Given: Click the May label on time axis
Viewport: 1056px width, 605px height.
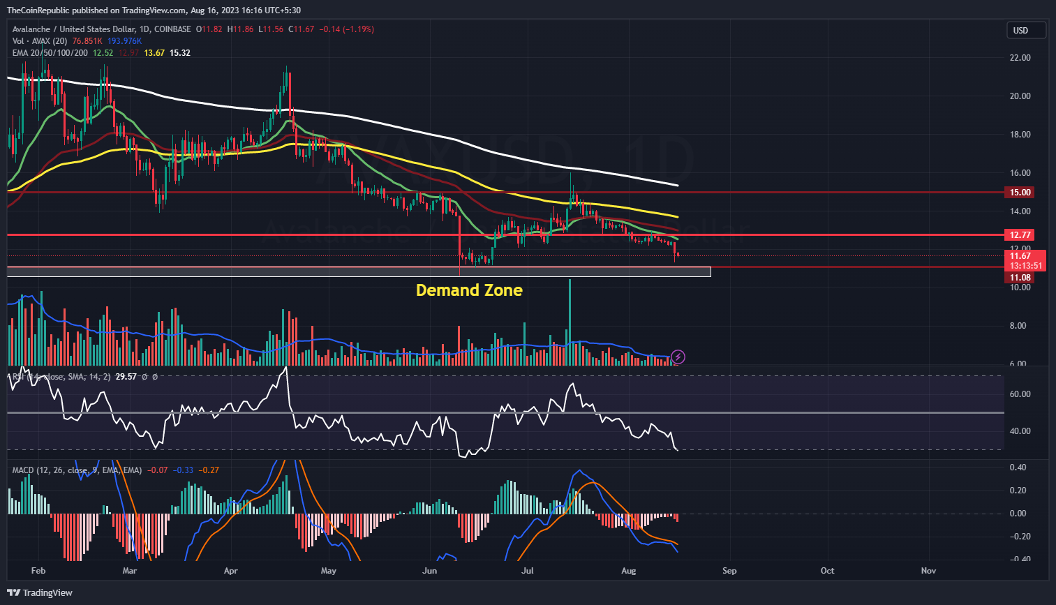Looking at the screenshot, I should [x=329, y=571].
